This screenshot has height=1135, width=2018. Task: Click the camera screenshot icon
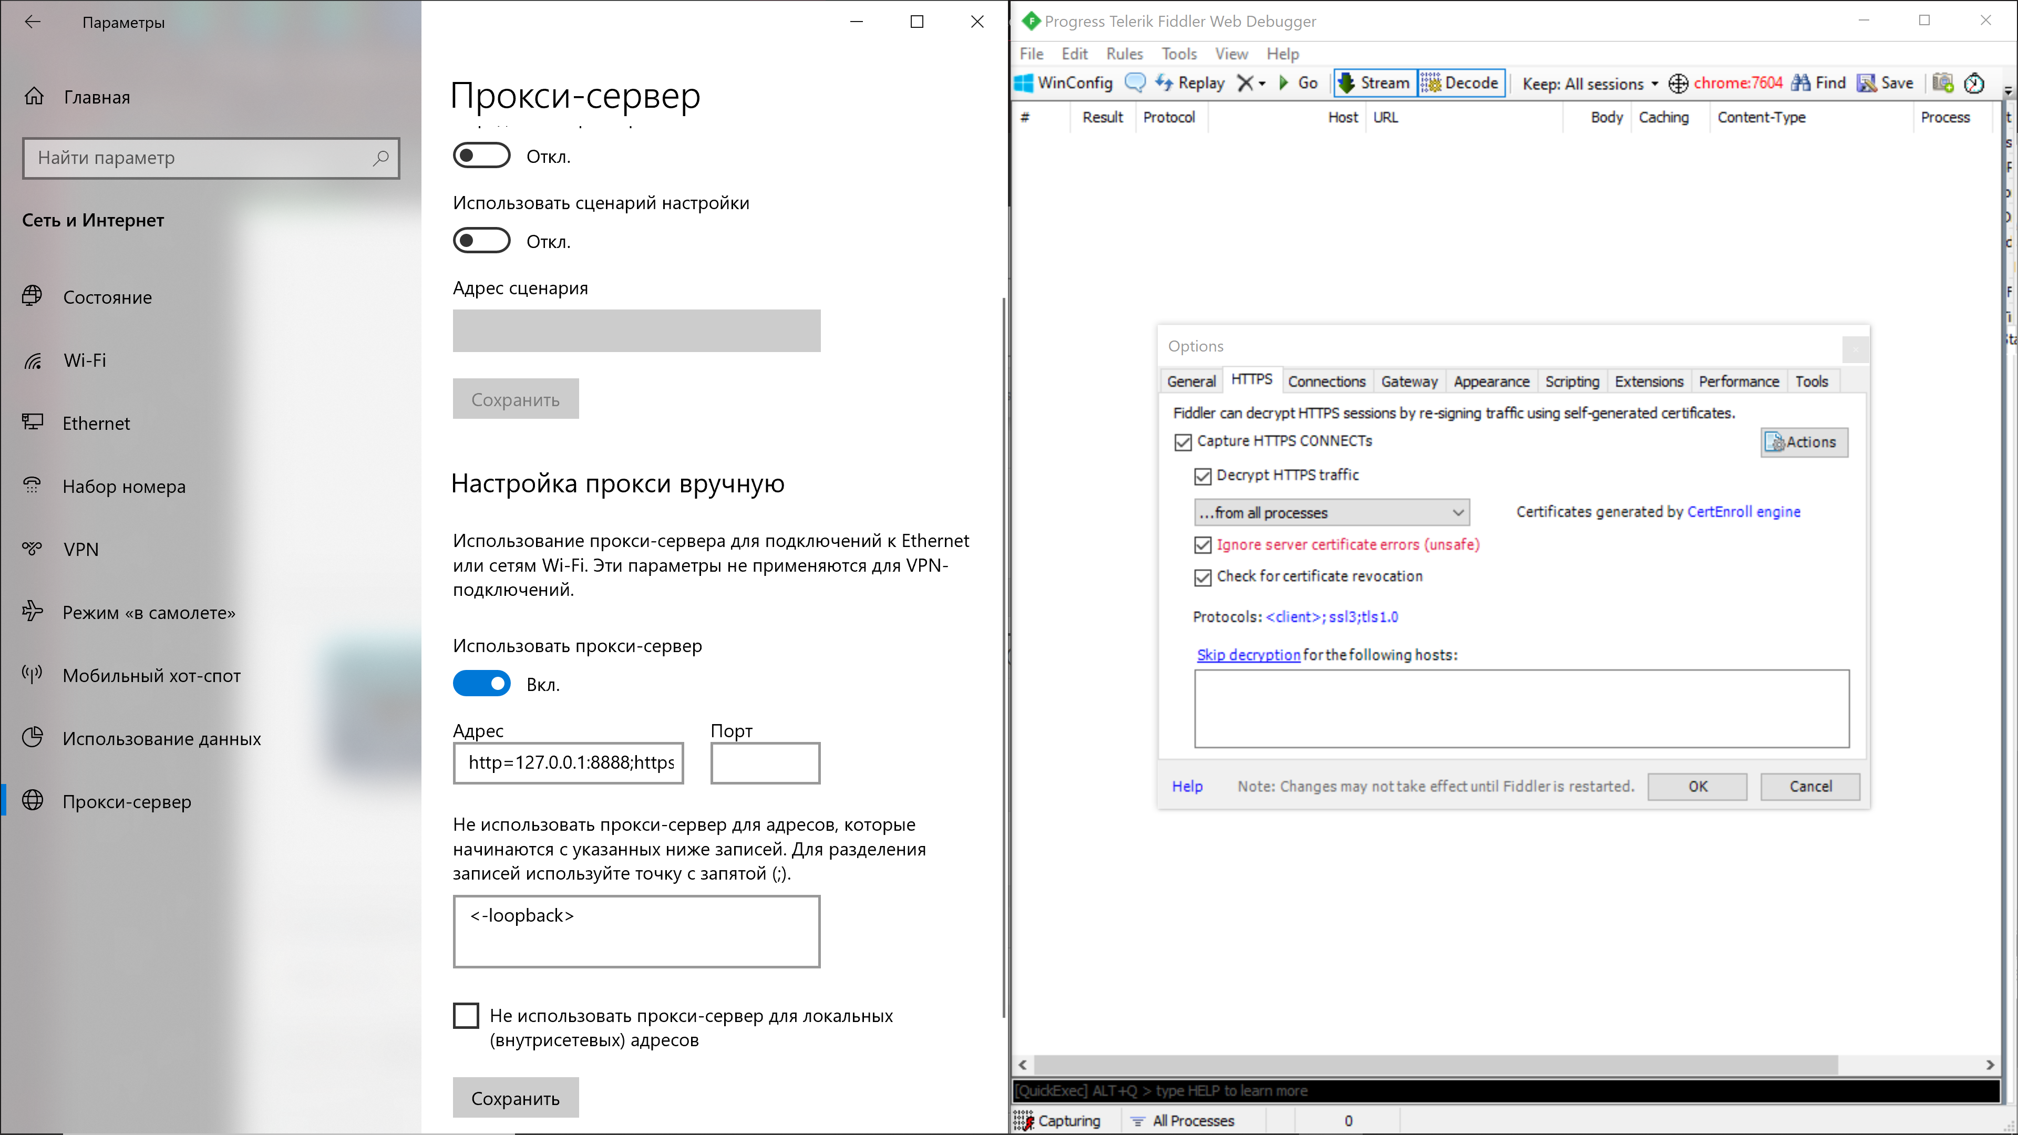pyautogui.click(x=1942, y=83)
